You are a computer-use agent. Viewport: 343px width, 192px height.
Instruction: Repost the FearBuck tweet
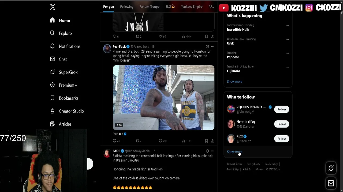pos(137,141)
